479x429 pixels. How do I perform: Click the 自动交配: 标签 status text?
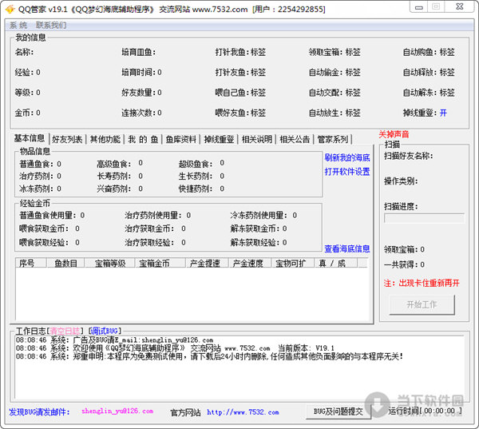click(335, 93)
